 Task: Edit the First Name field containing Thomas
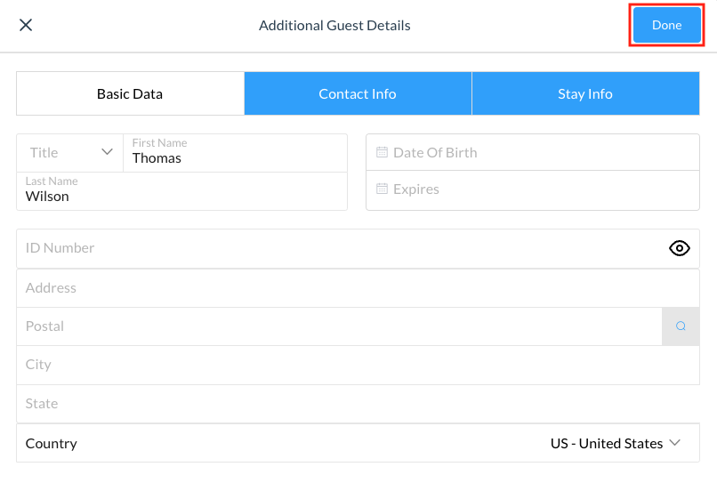pos(233,158)
